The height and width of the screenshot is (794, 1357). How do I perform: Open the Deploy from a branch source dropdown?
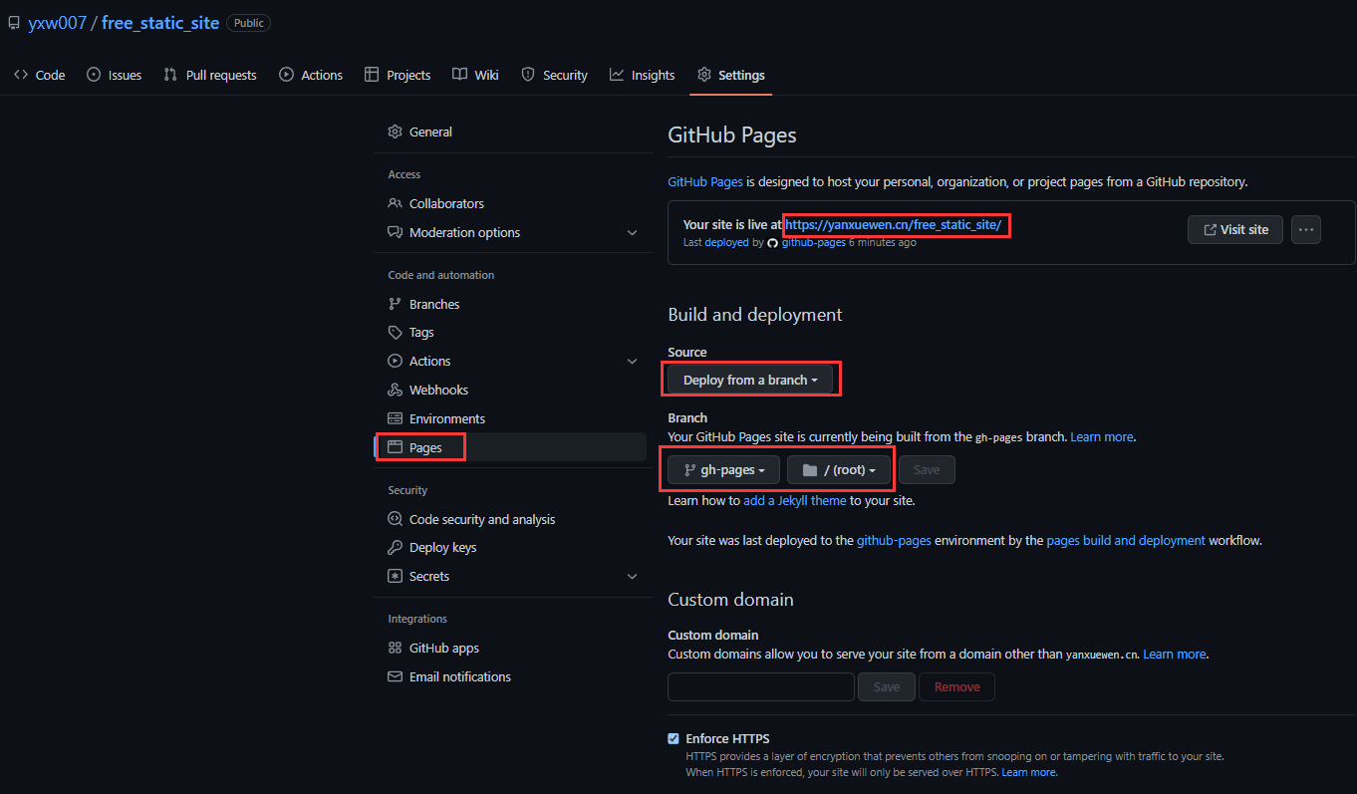pos(750,380)
